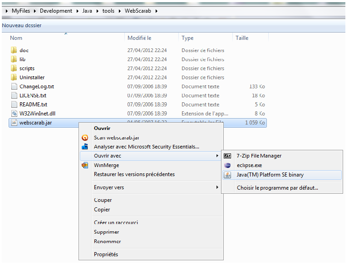Sort by the Taille column header
This screenshot has width=349, height=263.
[242, 38]
